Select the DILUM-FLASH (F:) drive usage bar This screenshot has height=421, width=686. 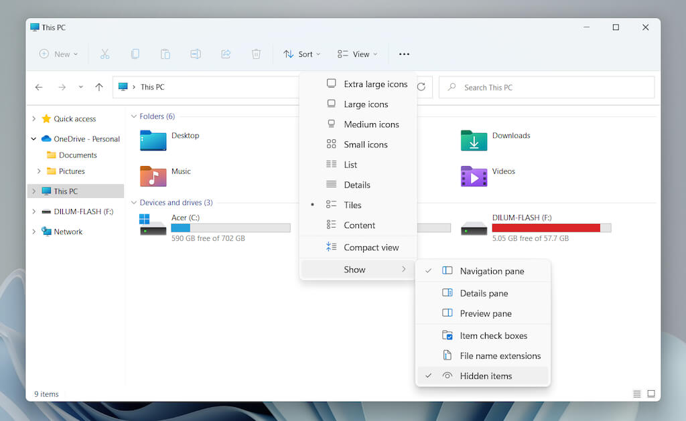pos(551,228)
